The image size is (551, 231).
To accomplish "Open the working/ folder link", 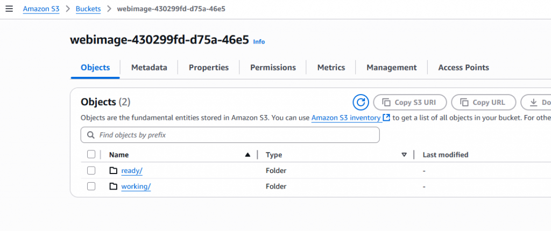I will (x=136, y=186).
